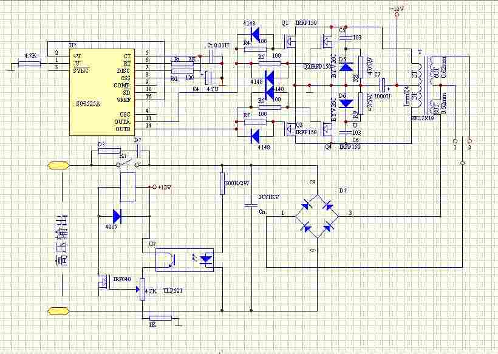Image resolution: width=498 pixels, height=354 pixels.
Task: Click the 'R4' designator text
Action: coord(247,43)
